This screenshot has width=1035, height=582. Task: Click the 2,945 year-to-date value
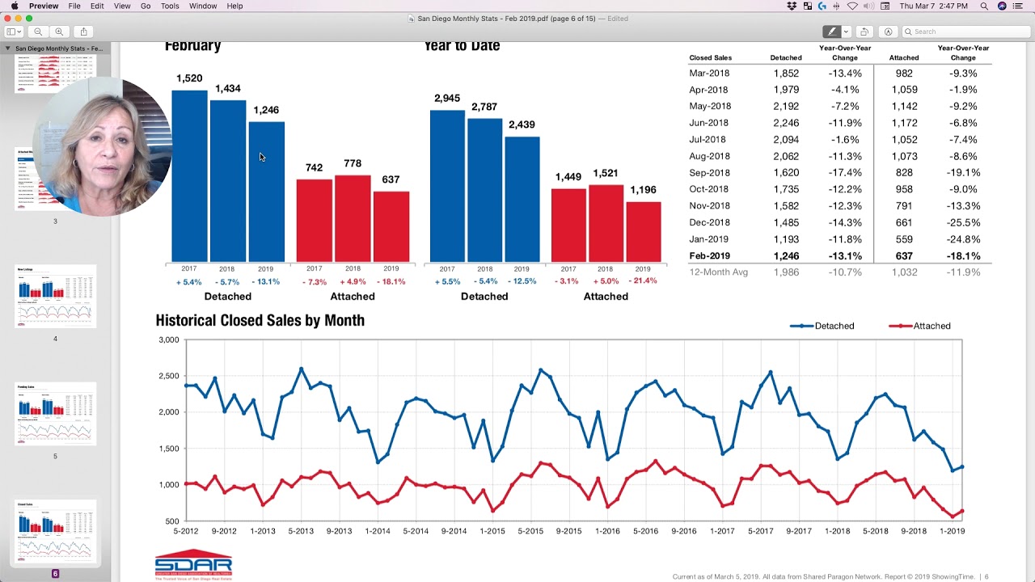(x=447, y=98)
